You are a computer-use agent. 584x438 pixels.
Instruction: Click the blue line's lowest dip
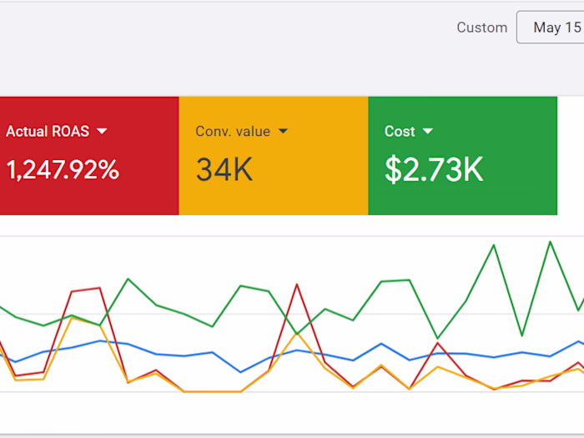point(240,372)
